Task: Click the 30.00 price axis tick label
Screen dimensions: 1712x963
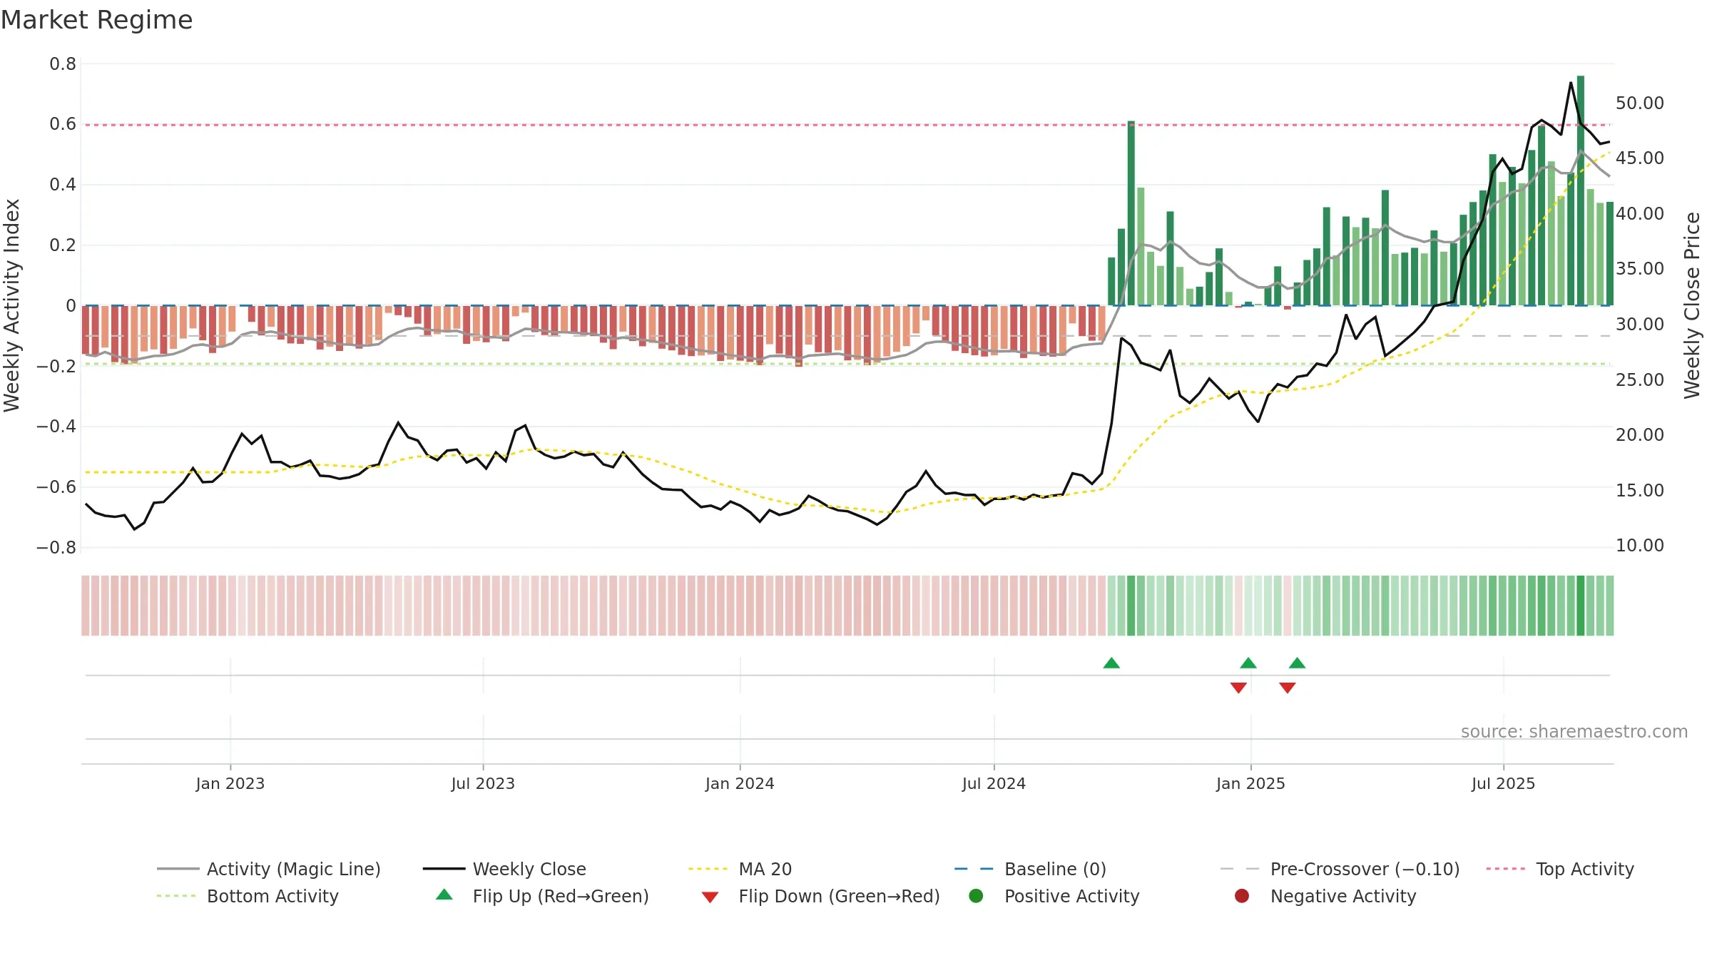Action: coord(1640,325)
